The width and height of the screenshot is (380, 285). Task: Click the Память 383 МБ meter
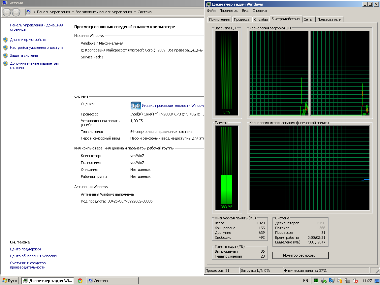coord(227,168)
